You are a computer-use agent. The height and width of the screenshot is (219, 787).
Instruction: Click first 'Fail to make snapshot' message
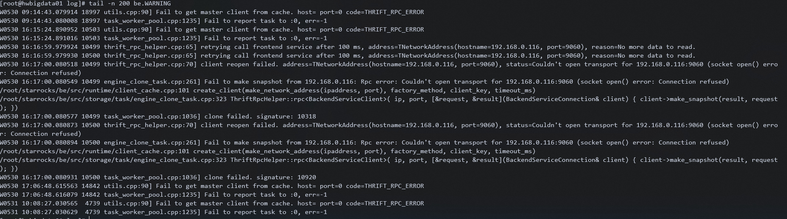pyautogui.click(x=243, y=82)
